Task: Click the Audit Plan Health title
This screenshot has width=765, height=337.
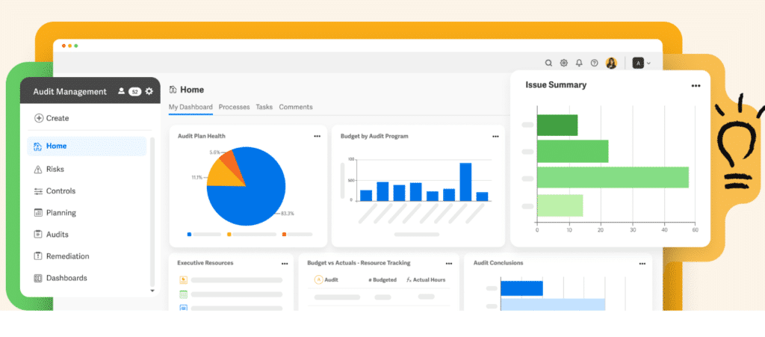Action: tap(202, 136)
